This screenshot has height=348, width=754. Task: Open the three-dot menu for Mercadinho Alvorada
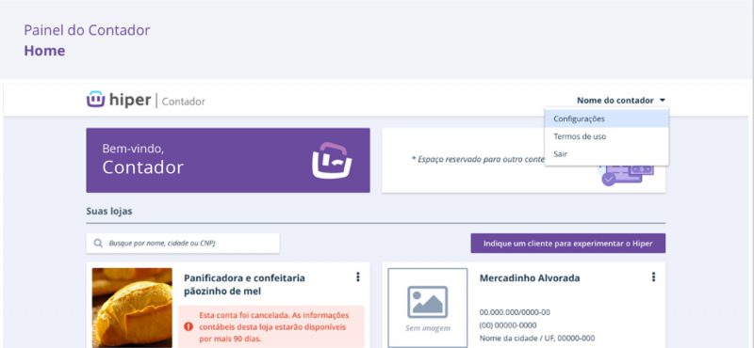click(653, 277)
